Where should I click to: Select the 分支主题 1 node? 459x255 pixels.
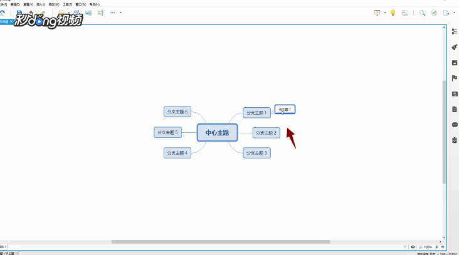tap(256, 113)
